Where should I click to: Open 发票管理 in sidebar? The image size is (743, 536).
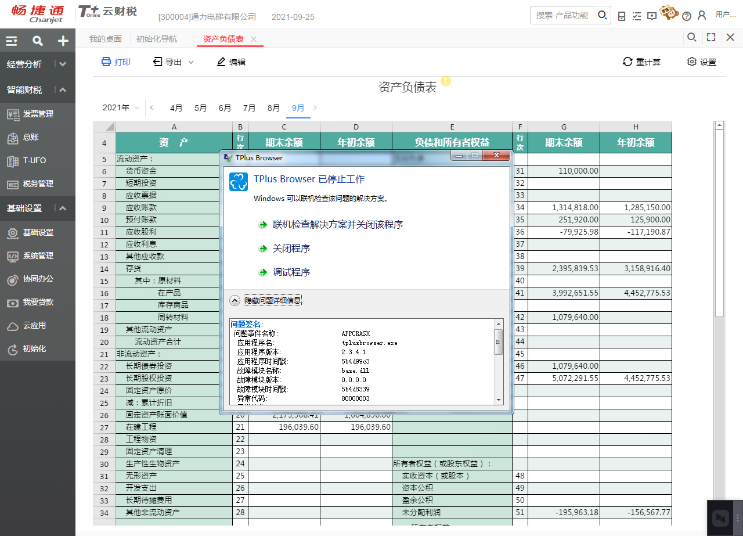click(38, 114)
